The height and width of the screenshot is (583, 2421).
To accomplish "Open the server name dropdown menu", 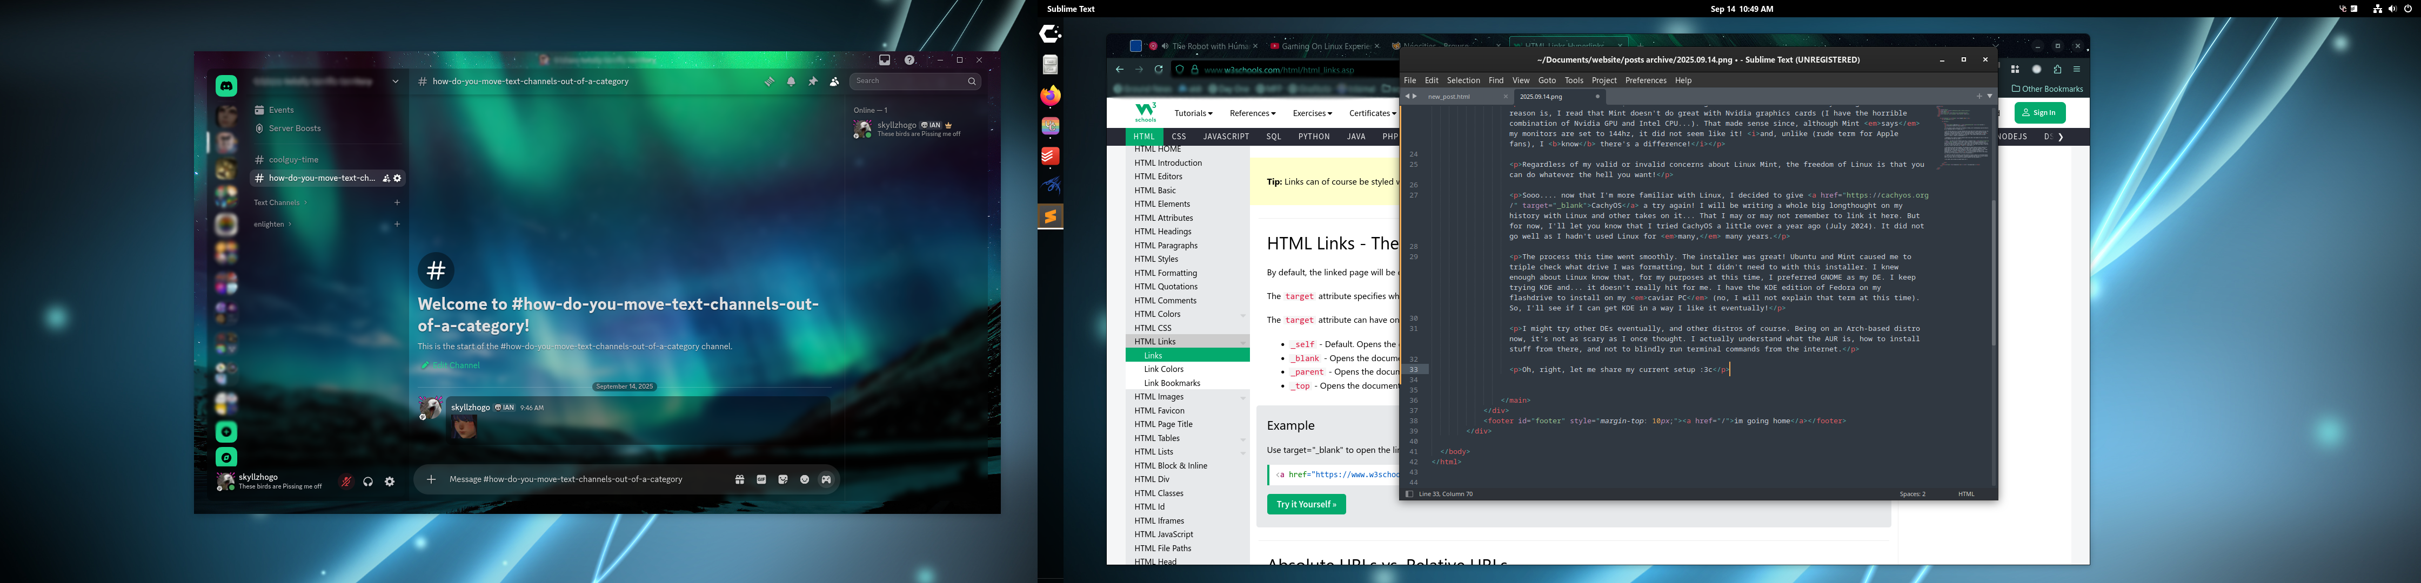I will pos(396,82).
